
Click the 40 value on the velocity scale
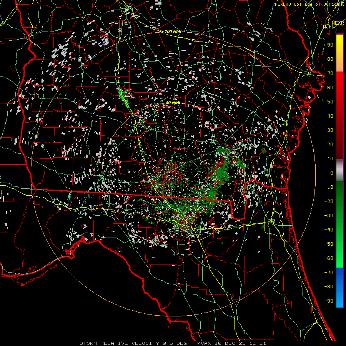(330, 116)
